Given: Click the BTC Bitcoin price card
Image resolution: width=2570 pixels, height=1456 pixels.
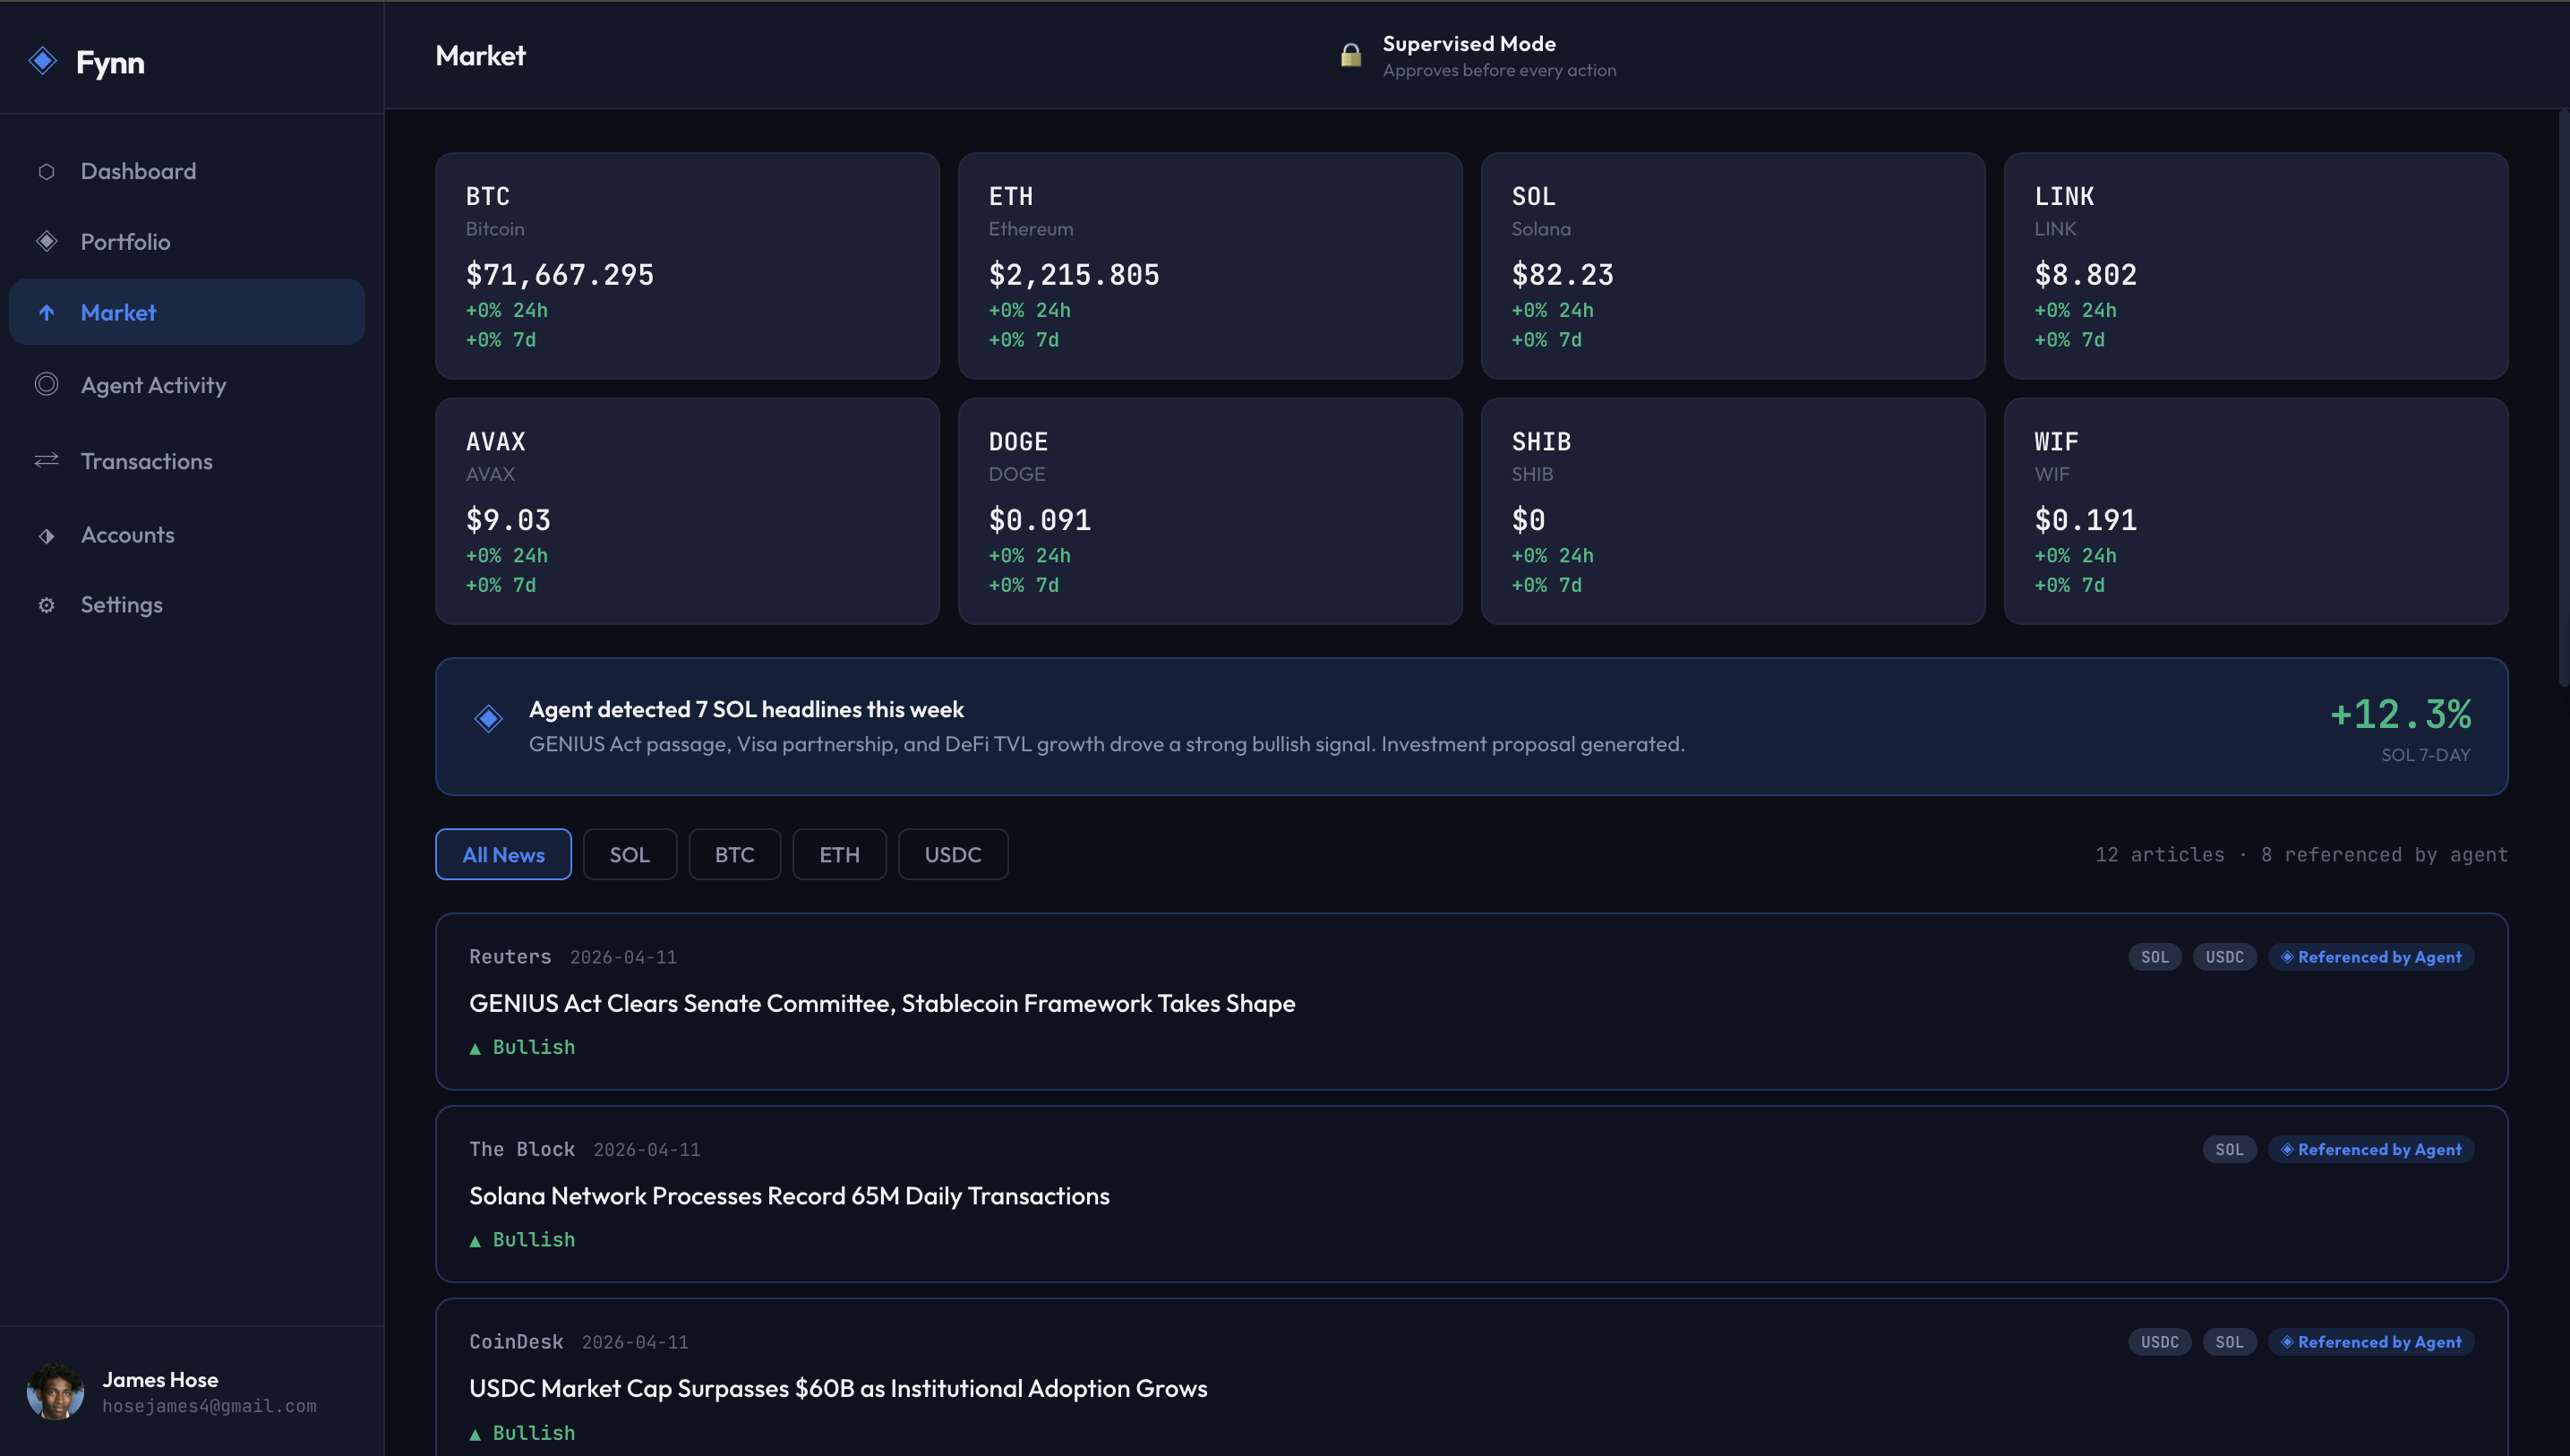Looking at the screenshot, I should tap(687, 265).
